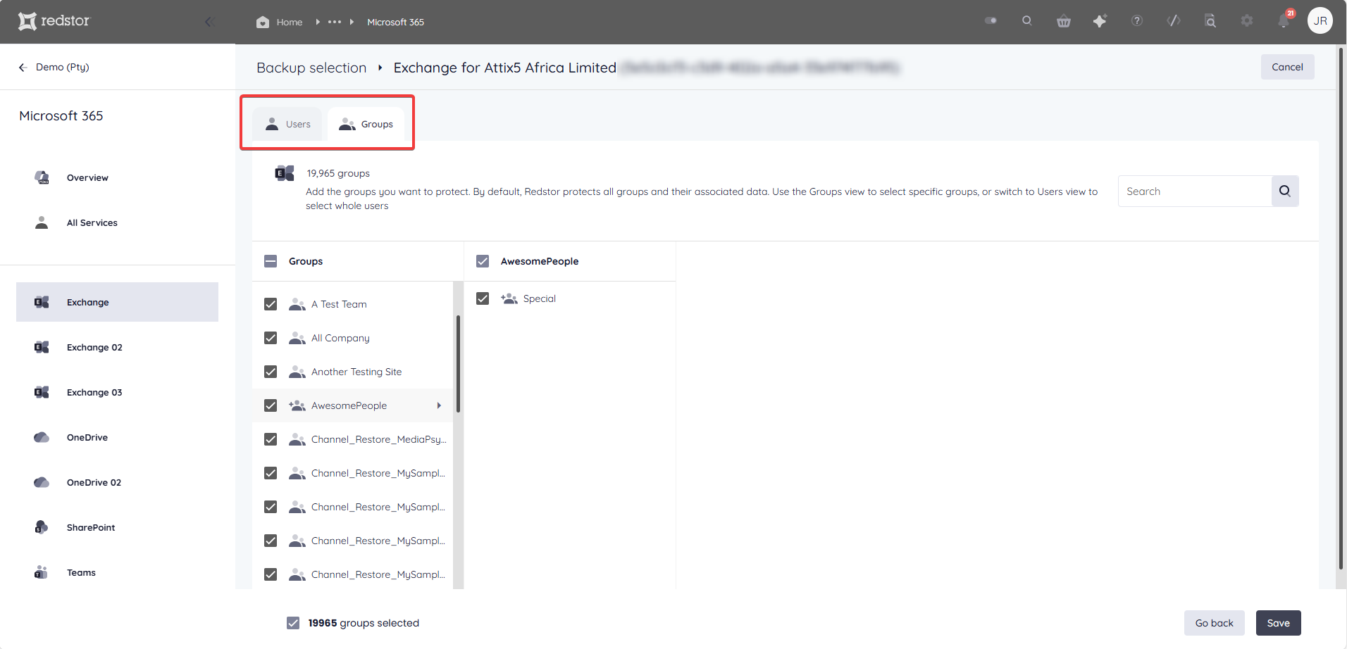Click the sparkle AI assistant icon
Image resolution: width=1347 pixels, height=649 pixels.
tap(1100, 21)
